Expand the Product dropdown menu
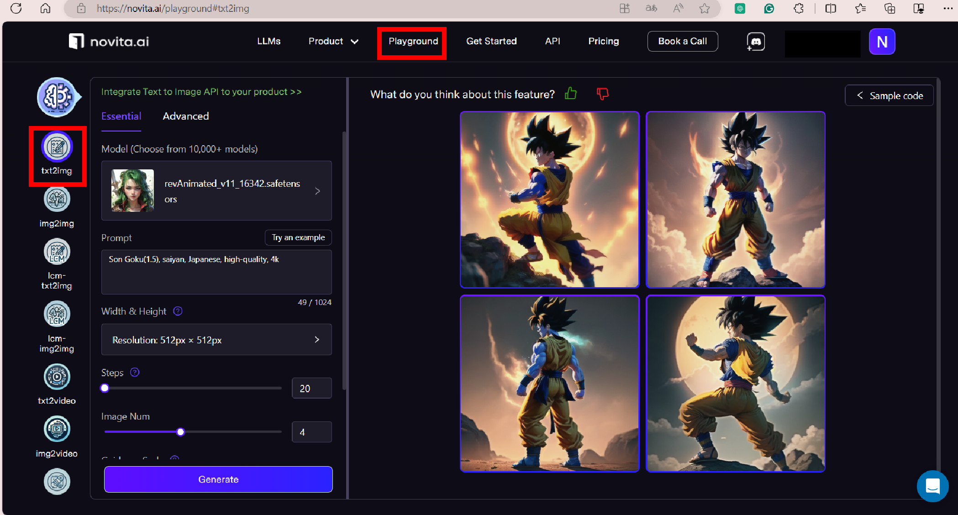The image size is (958, 515). [333, 42]
